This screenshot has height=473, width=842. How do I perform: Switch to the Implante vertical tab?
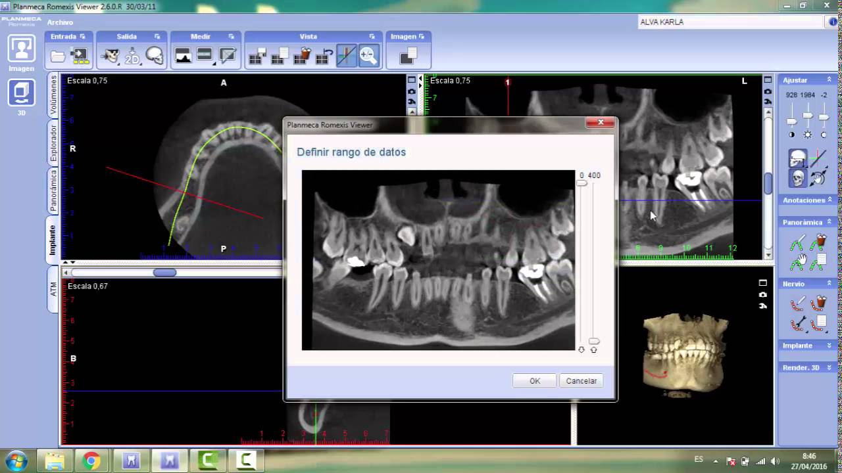click(53, 240)
